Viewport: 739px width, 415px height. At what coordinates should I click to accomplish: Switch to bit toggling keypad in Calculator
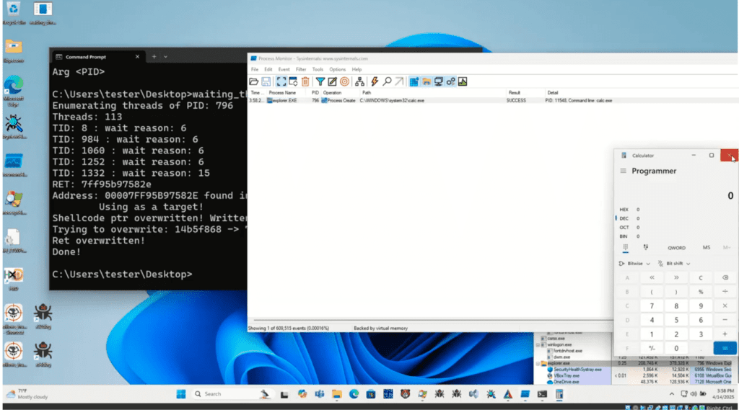pos(646,248)
